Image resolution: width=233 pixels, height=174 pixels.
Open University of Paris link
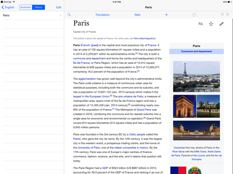(89, 148)
